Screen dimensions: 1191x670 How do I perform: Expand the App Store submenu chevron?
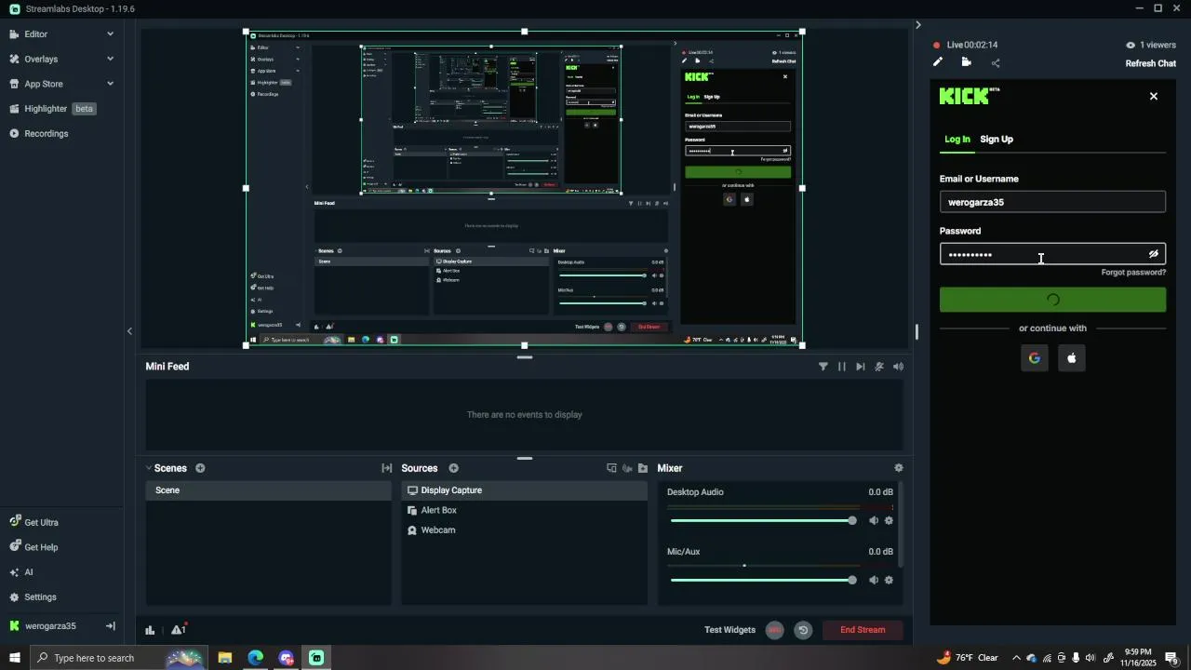coord(111,84)
